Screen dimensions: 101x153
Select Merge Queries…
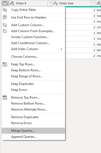(33, 131)
